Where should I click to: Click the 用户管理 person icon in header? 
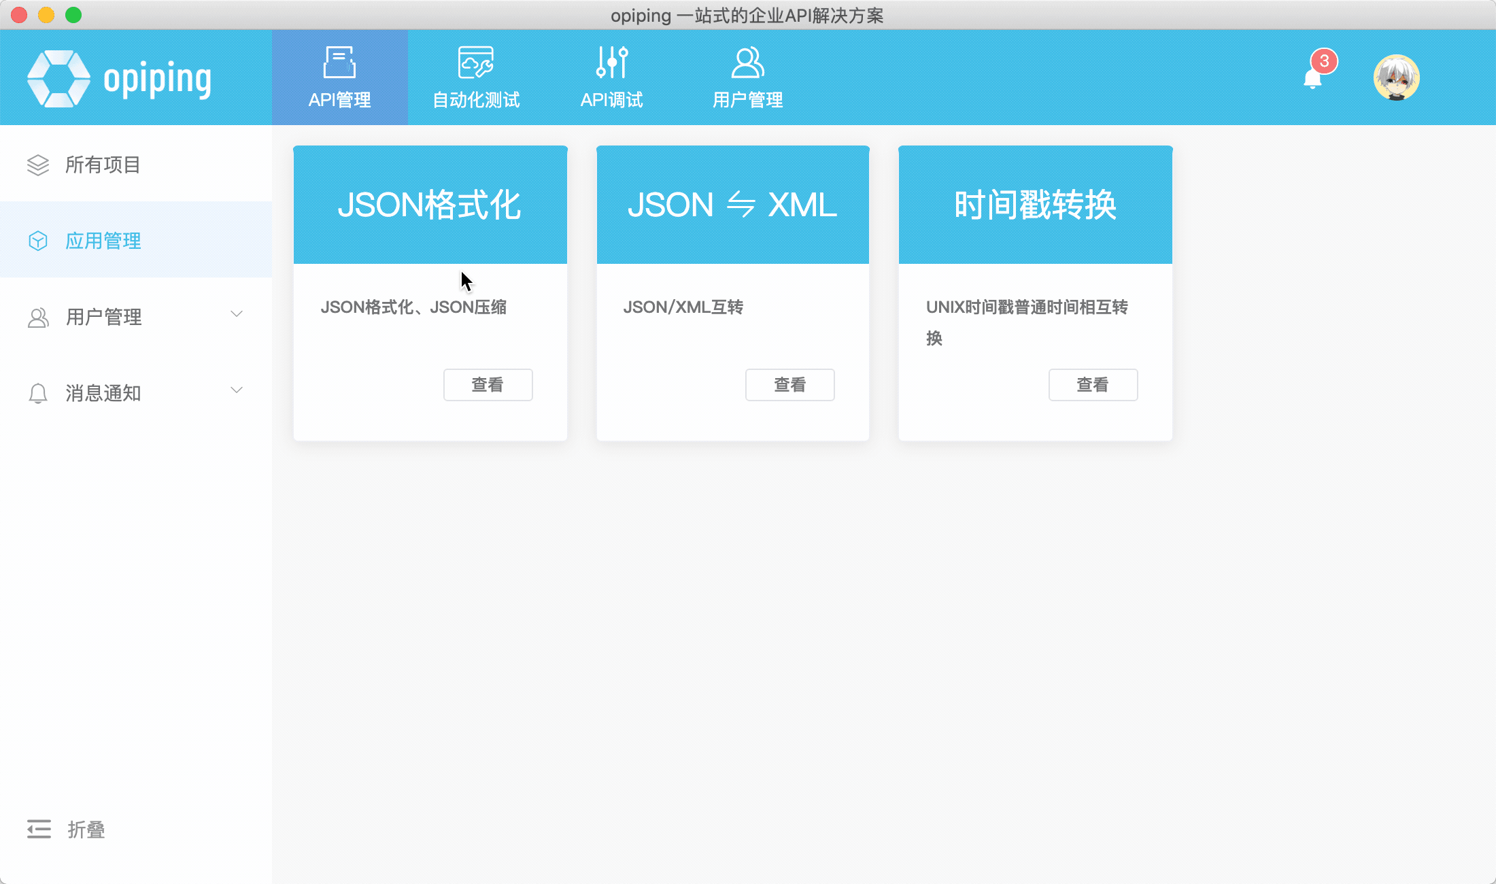(747, 63)
